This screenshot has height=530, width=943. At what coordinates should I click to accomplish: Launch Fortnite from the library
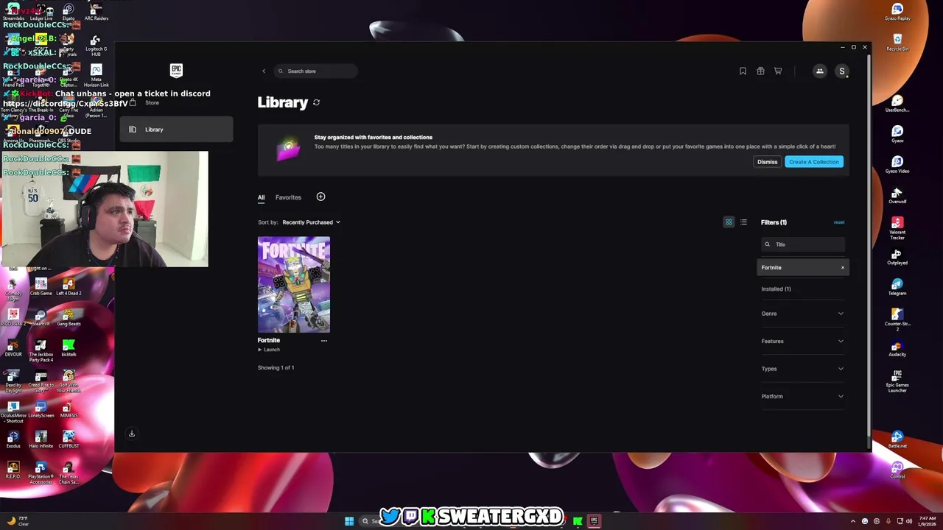pyautogui.click(x=269, y=350)
